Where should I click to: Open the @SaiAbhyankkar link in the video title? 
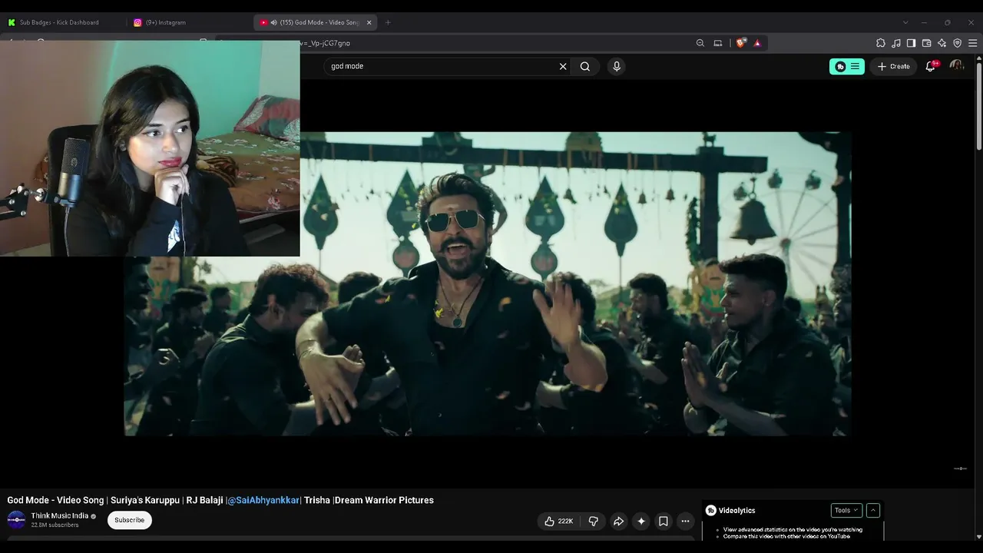[263, 500]
